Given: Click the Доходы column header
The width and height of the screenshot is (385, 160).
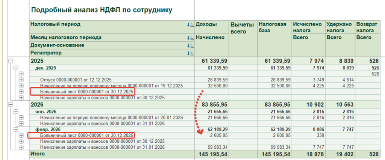Looking at the screenshot, I should (x=212, y=27).
